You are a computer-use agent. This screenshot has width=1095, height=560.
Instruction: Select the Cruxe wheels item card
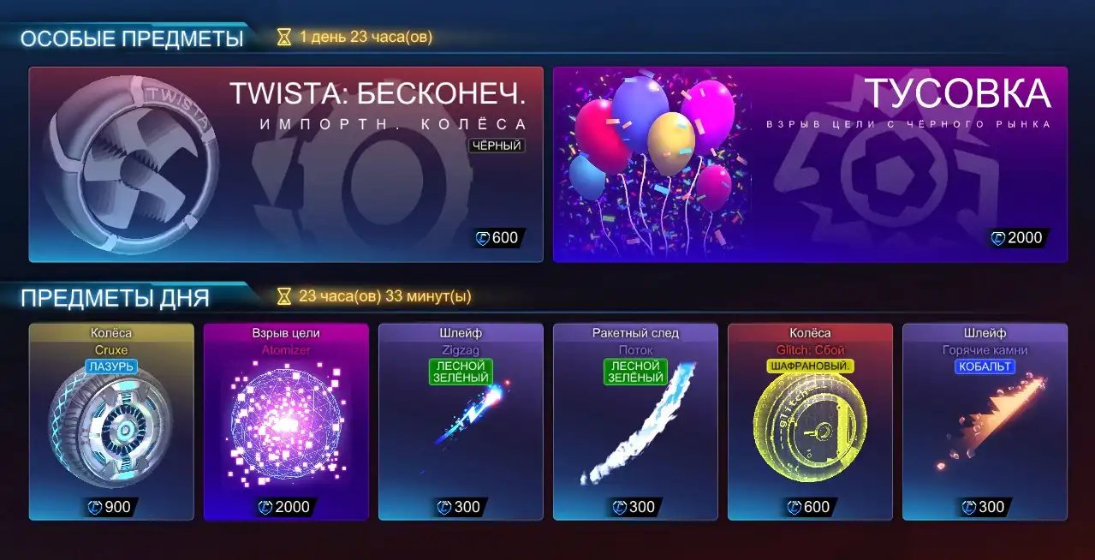111,421
